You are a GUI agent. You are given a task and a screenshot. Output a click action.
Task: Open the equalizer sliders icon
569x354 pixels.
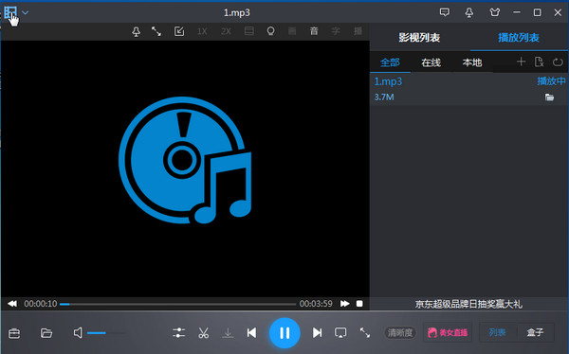click(x=179, y=332)
